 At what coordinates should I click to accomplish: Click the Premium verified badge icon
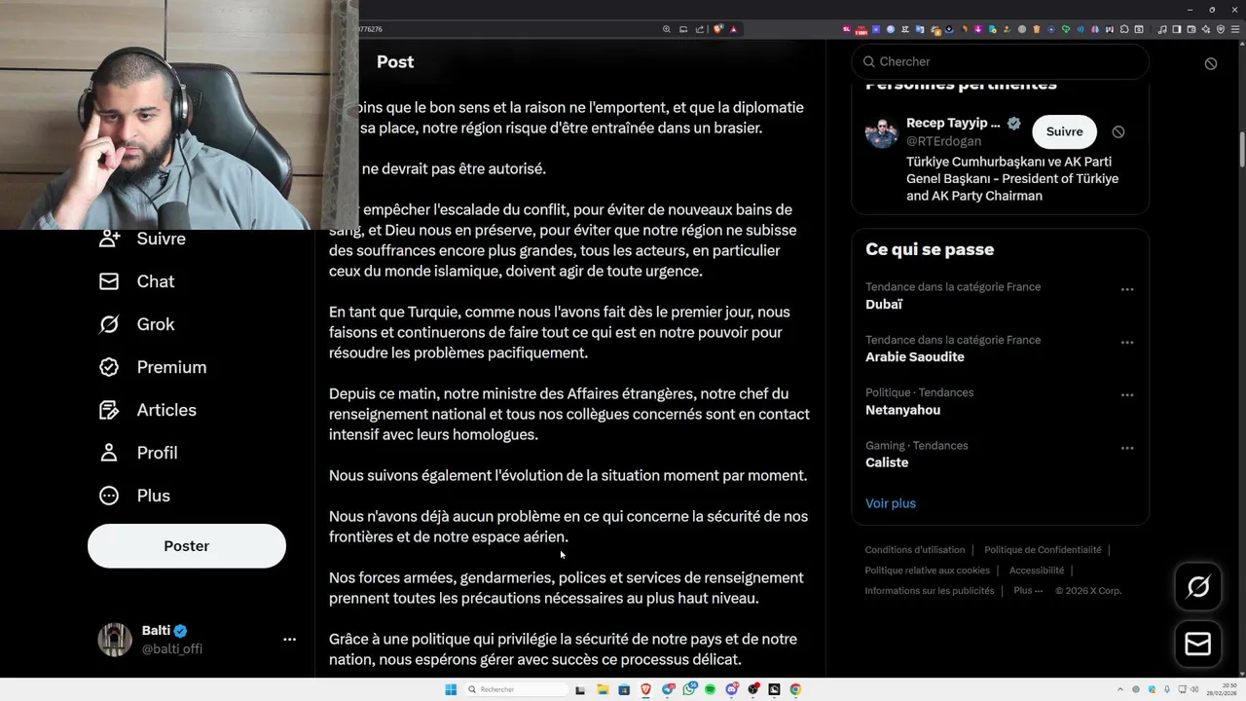coord(109,367)
